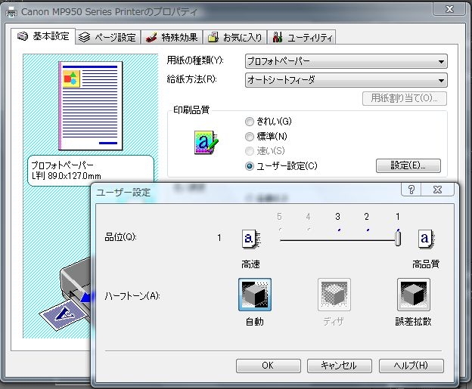
Task: Expand the 給紙方法 dropdown
Action: click(x=346, y=80)
